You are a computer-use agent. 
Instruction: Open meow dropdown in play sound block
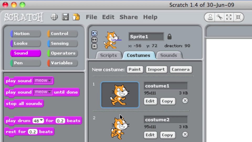43,80
